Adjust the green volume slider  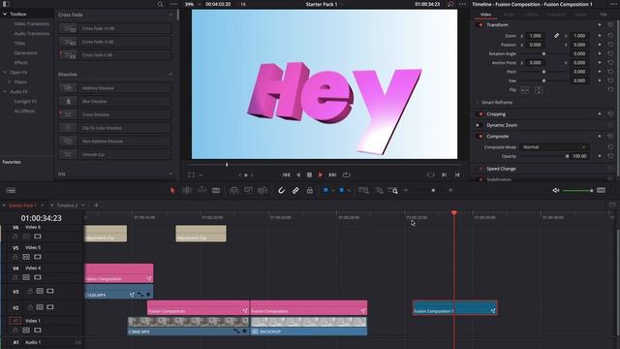578,191
